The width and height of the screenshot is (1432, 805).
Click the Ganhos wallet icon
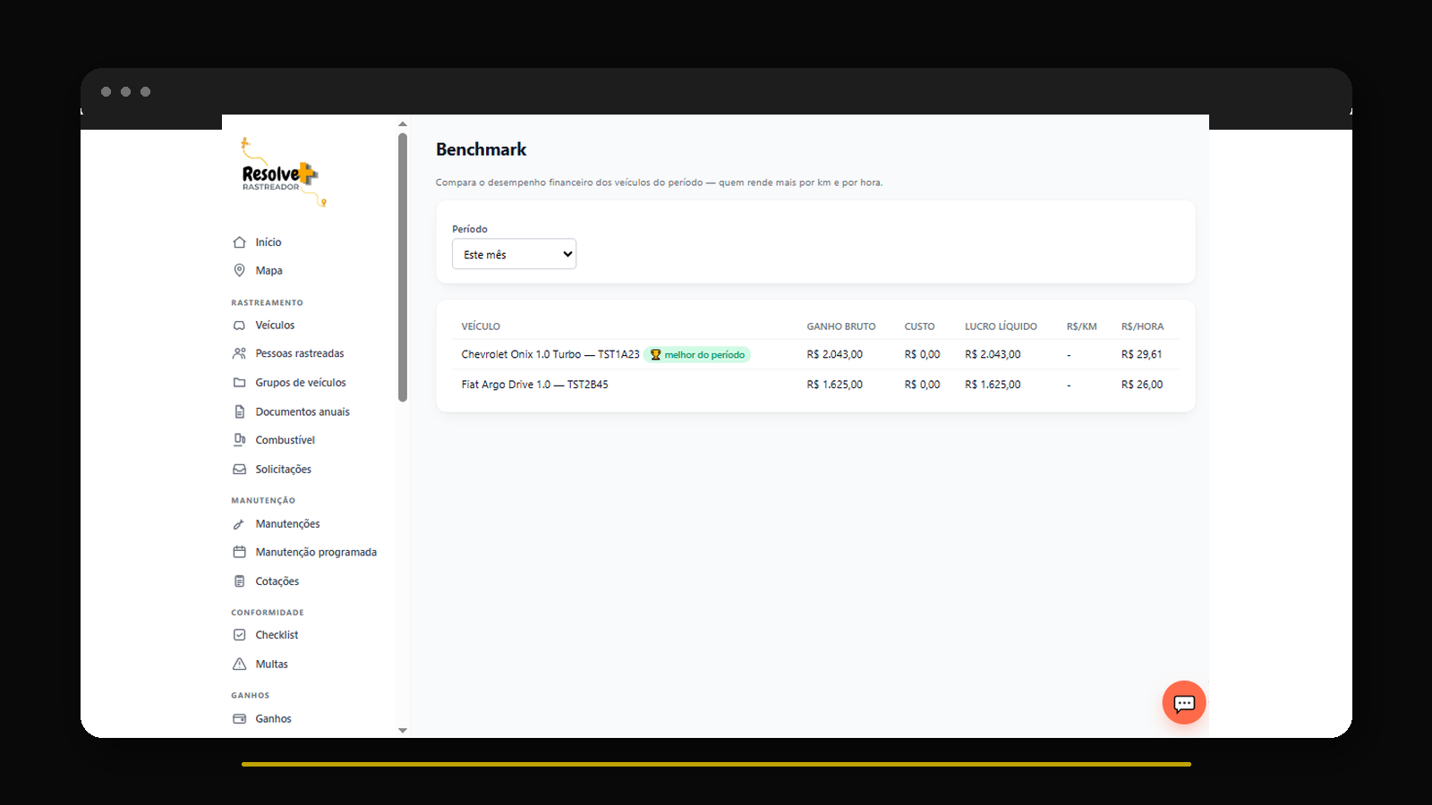click(x=239, y=718)
